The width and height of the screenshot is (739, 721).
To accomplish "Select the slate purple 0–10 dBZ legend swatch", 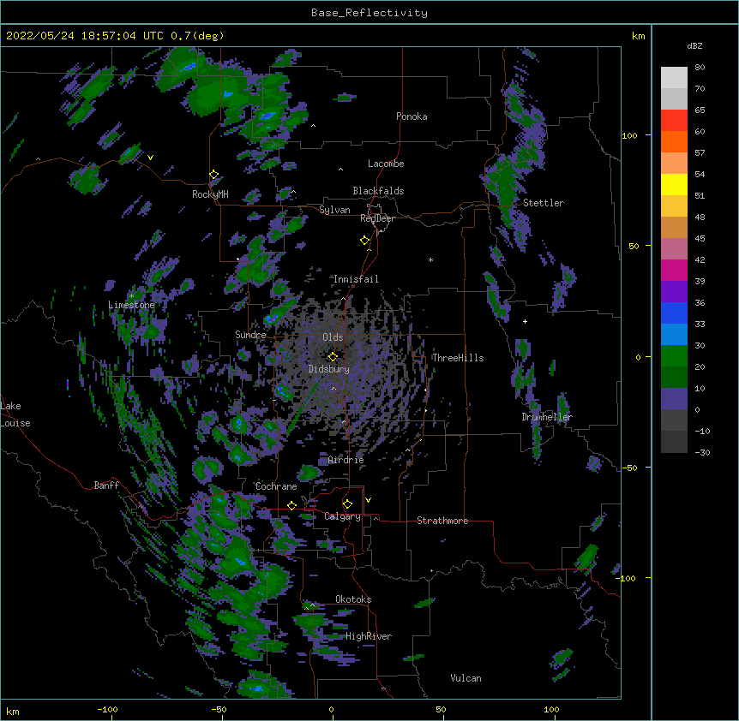I will 674,399.
